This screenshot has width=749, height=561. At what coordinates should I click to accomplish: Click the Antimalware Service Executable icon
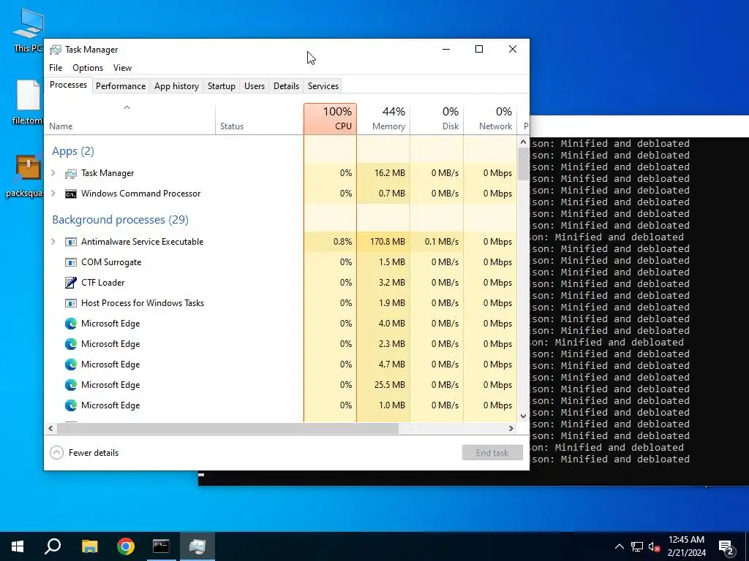click(71, 242)
